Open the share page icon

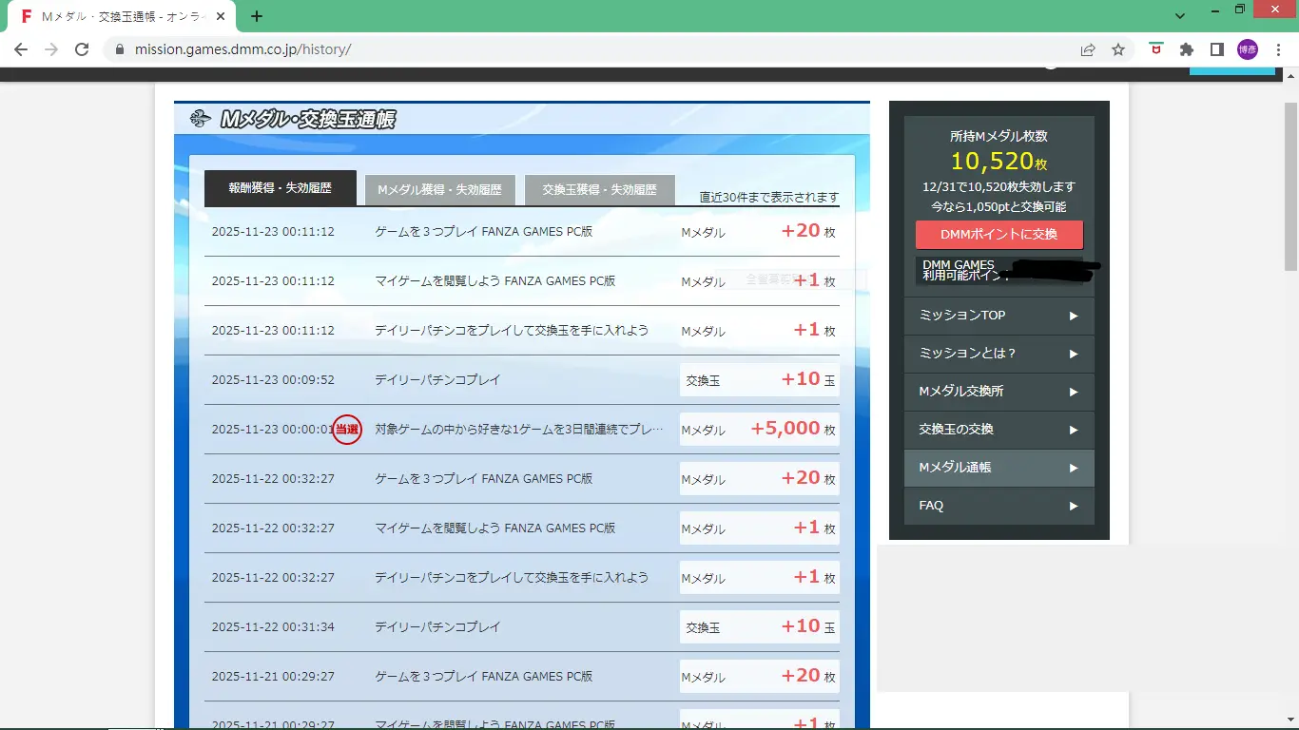[1088, 49]
